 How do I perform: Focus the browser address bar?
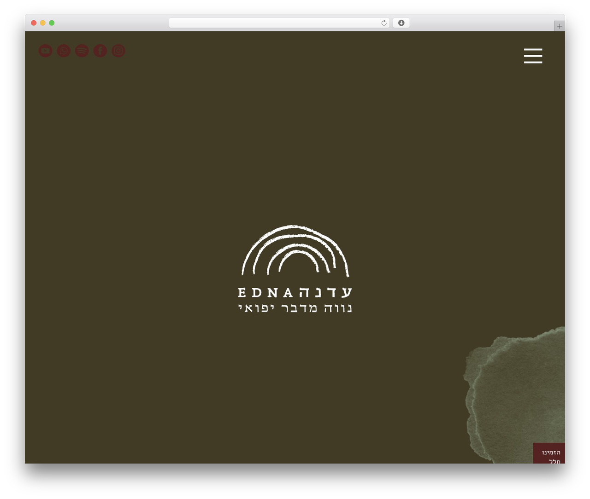tap(279, 23)
